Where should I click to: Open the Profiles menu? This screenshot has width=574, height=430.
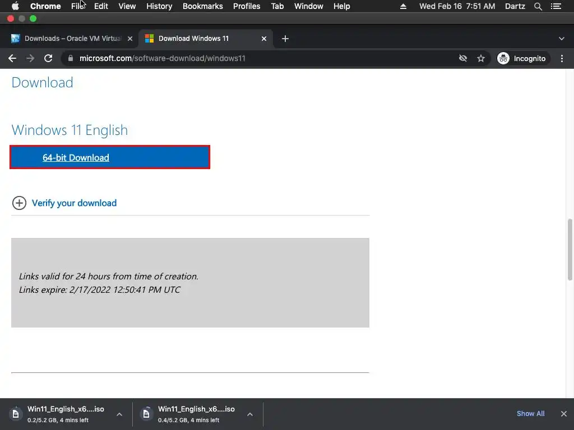click(247, 6)
